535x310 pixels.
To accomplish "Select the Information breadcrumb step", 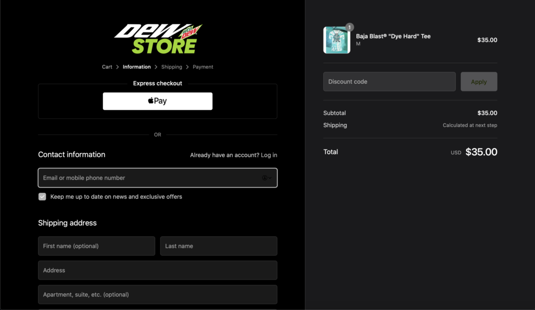I will [x=136, y=67].
